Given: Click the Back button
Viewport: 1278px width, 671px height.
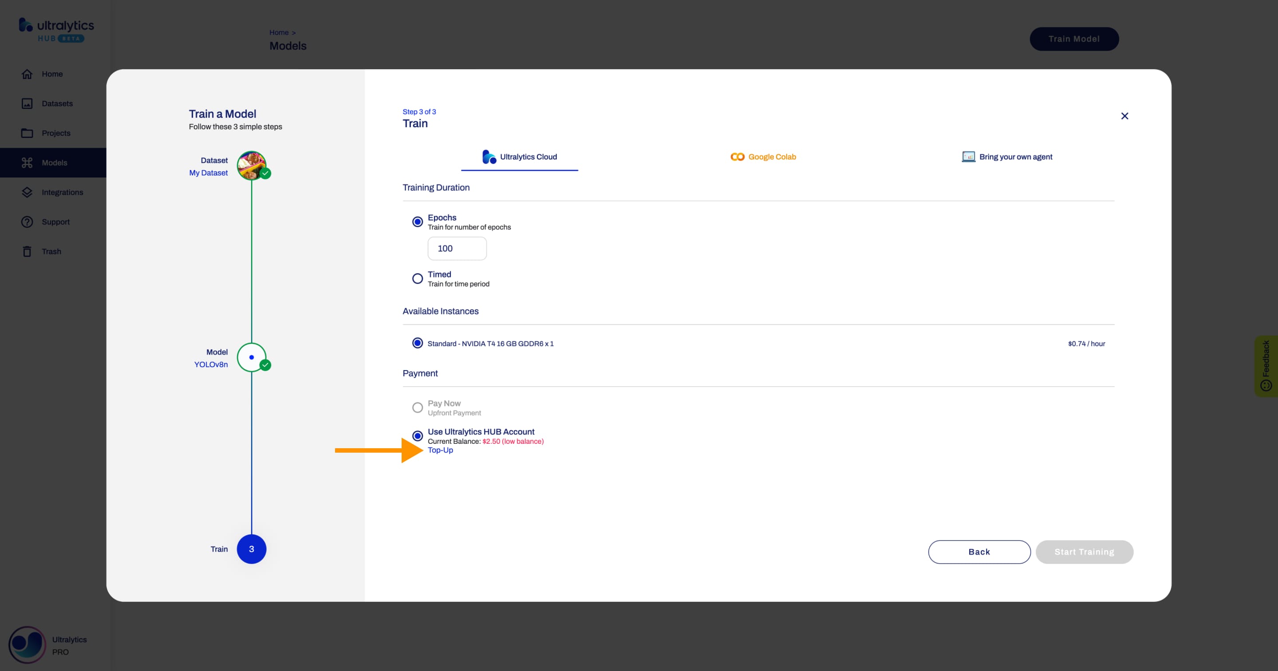Looking at the screenshot, I should (979, 551).
